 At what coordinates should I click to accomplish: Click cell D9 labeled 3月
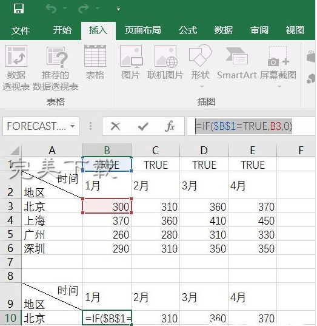point(204,296)
